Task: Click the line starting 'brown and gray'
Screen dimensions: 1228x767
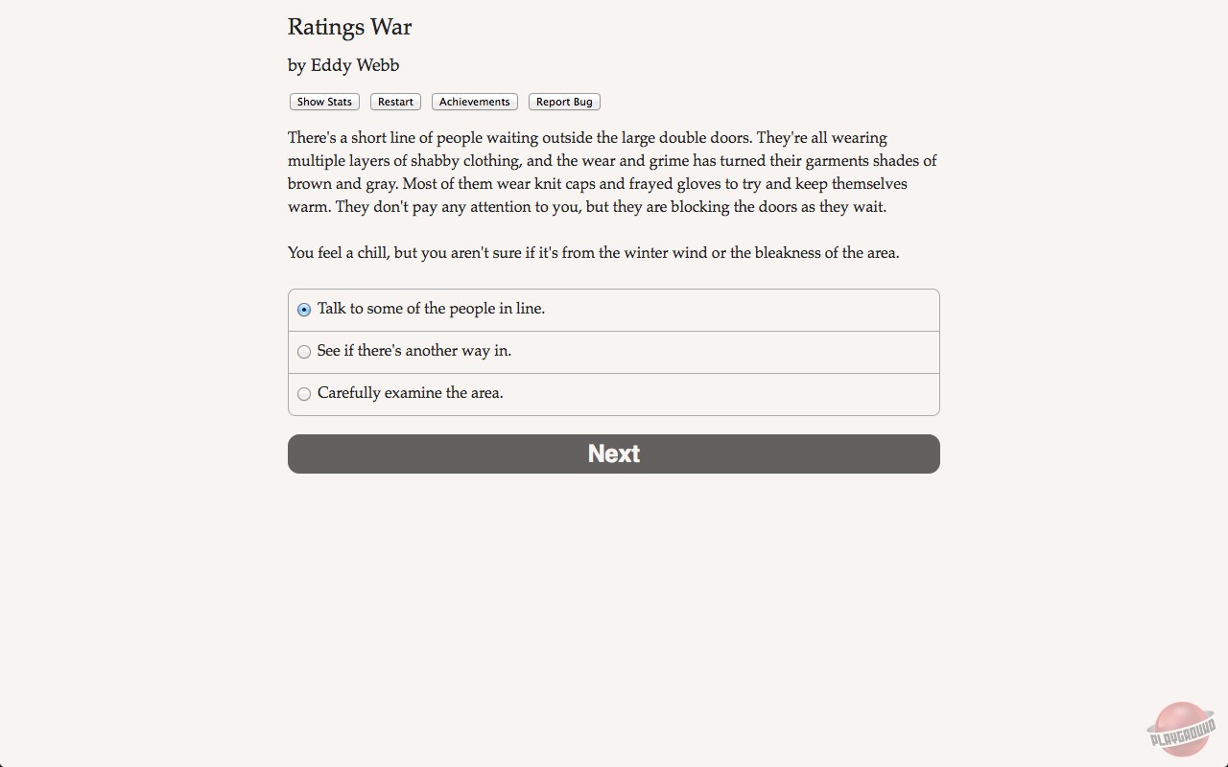Action: pyautogui.click(x=597, y=184)
